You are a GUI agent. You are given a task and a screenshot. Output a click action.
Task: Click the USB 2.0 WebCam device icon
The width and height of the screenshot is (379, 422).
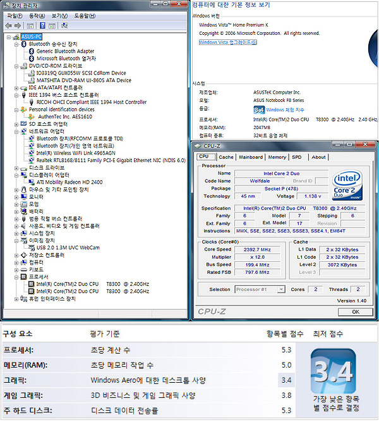(x=32, y=247)
